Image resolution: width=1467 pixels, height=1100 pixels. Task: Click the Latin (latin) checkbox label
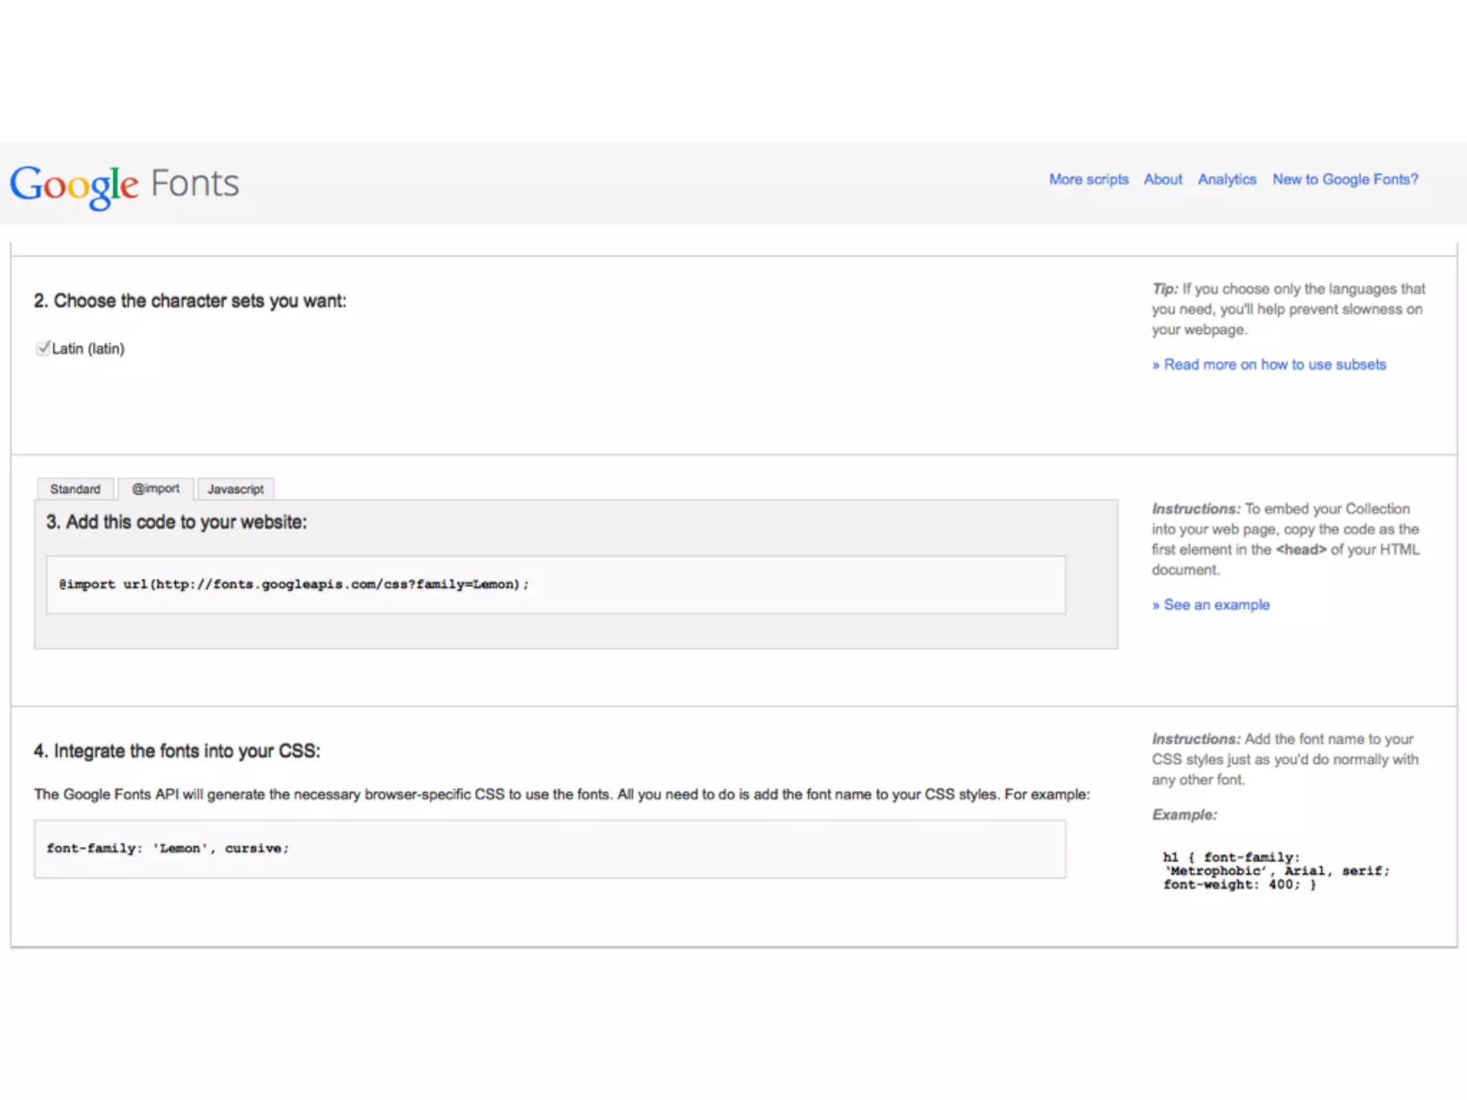click(x=88, y=349)
